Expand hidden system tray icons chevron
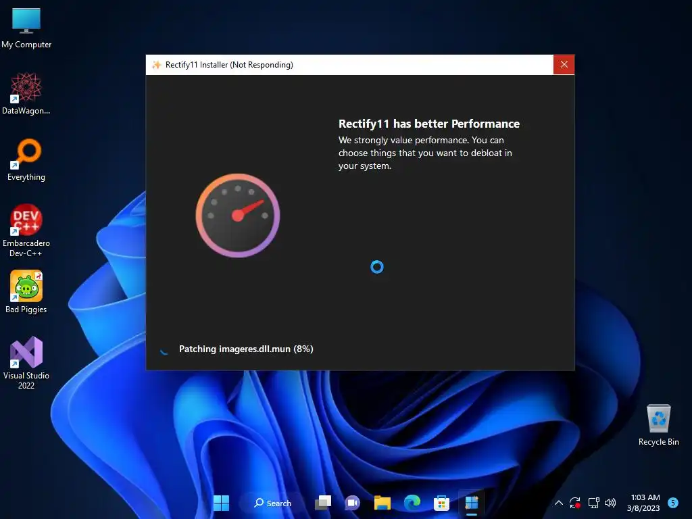692x519 pixels. pos(558,503)
